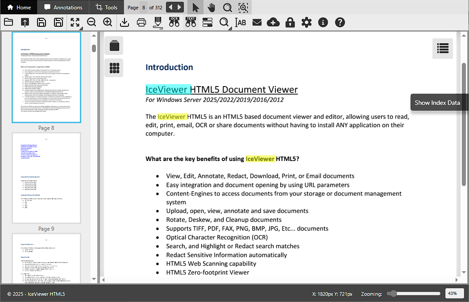This screenshot has height=302, width=469.
Task: Open the Tools tab
Action: tap(106, 8)
